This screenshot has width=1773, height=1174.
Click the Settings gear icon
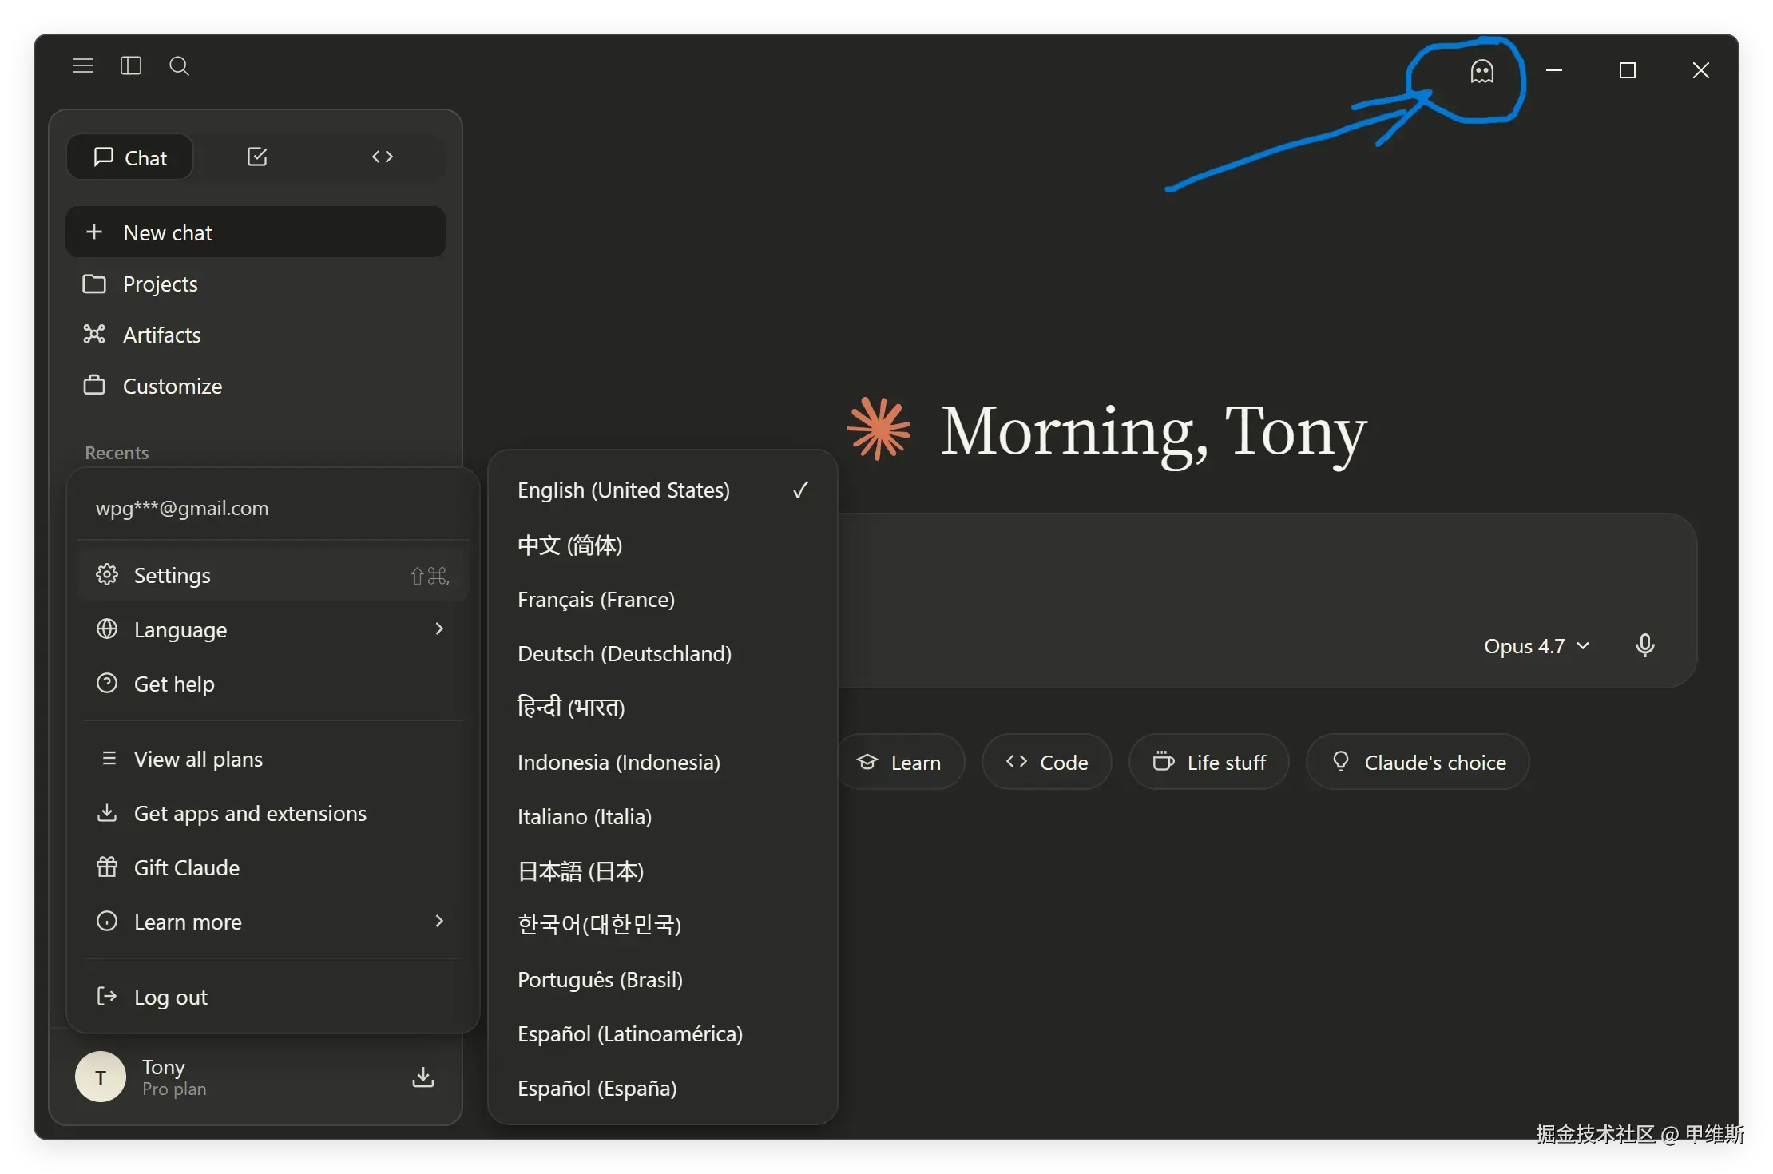tap(107, 574)
